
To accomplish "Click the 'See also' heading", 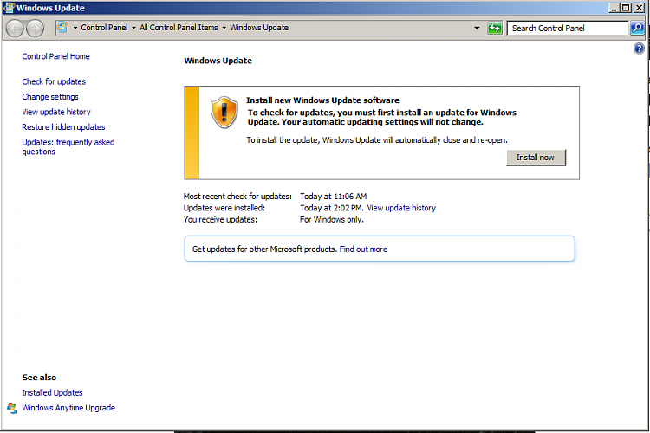I will 39,378.
